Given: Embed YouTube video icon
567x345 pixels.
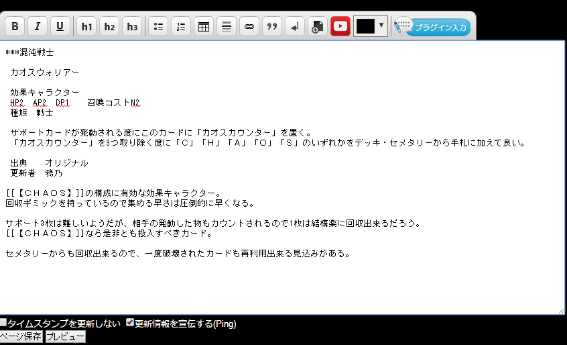Looking at the screenshot, I should click(x=340, y=26).
